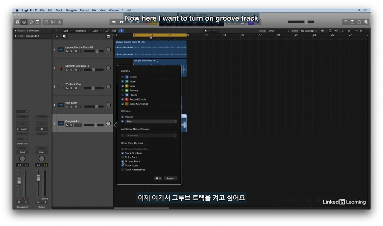Enable the Track Alternatives checkbox
This screenshot has width=383, height=226.
(x=122, y=170)
